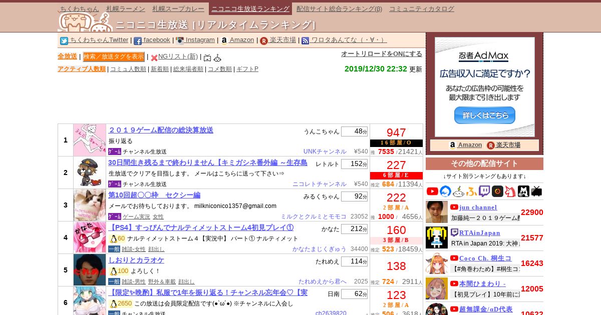Screen dimensions: 601x315
Task: Click the red X icon beside NGリスト
Action: point(154,58)
